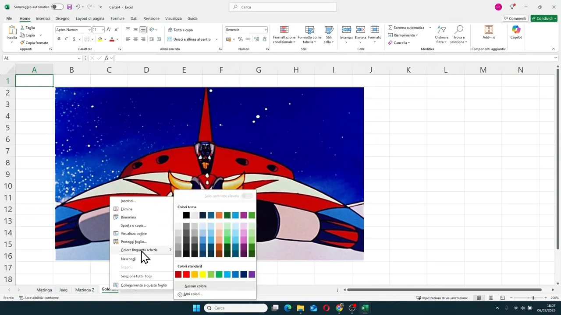The image size is (561, 315).
Task: Pick standard yellow color swatch
Action: (202, 275)
